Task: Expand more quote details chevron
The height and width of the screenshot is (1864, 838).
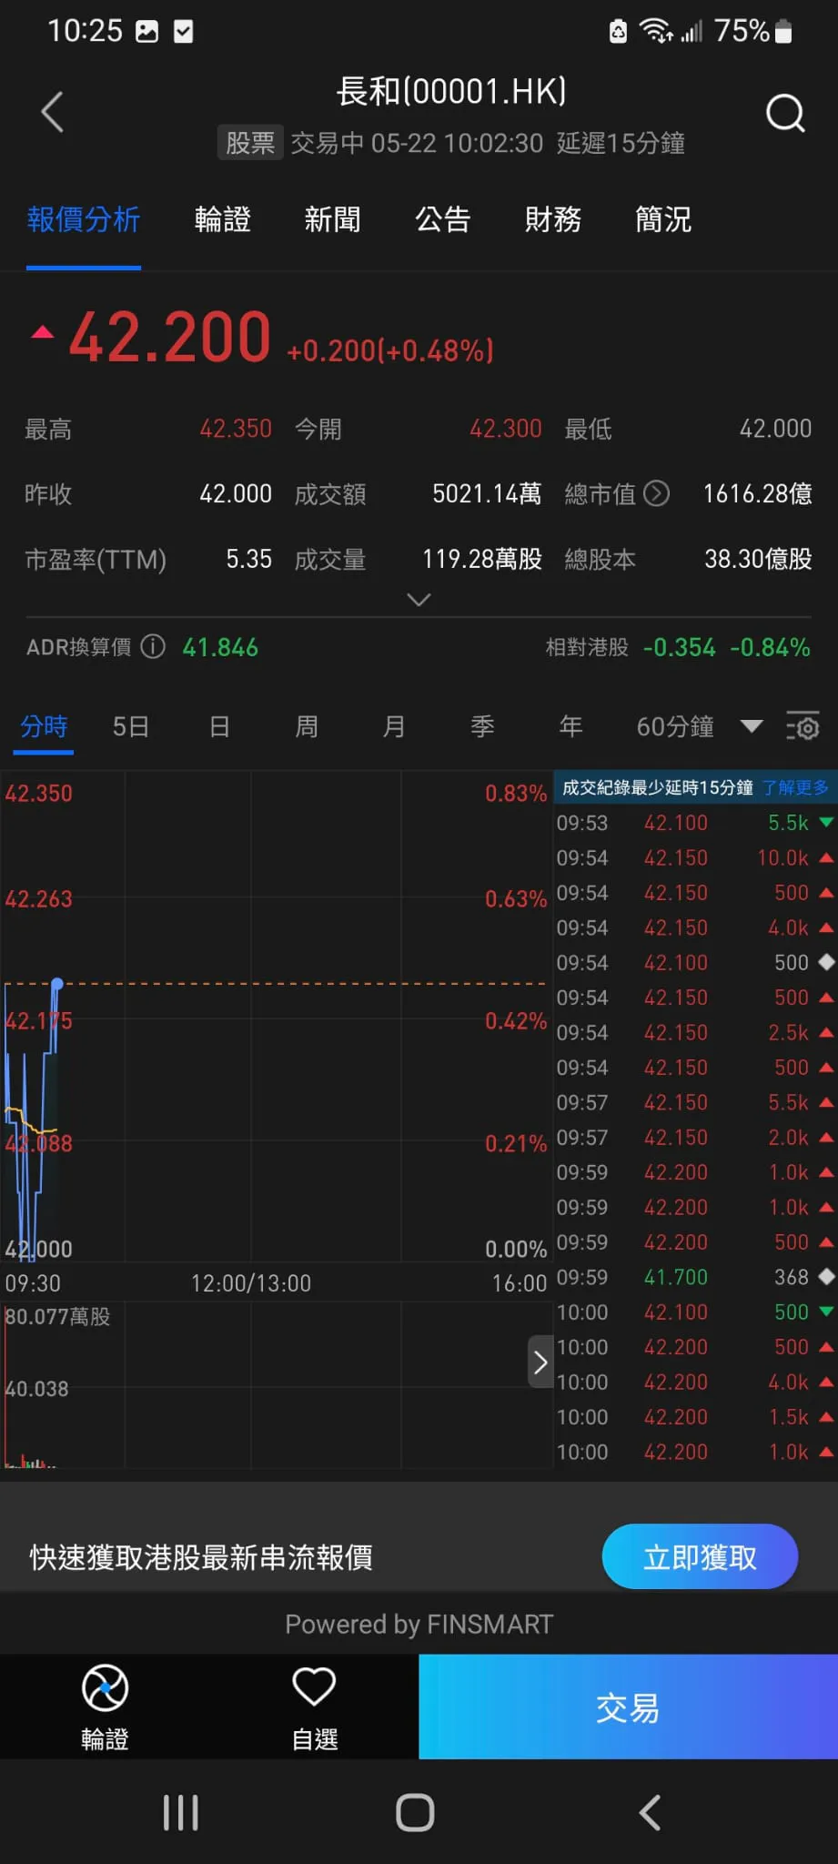Action: point(419,600)
